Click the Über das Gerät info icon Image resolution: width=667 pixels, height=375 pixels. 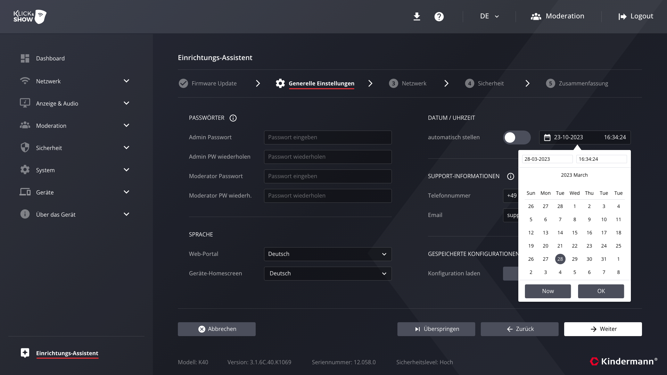coord(25,214)
